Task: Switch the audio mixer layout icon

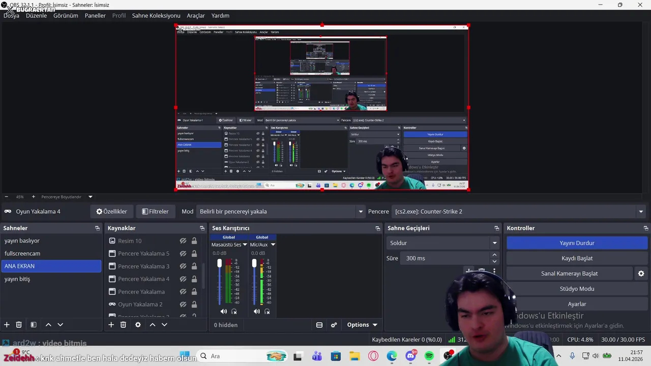Action: [319, 325]
